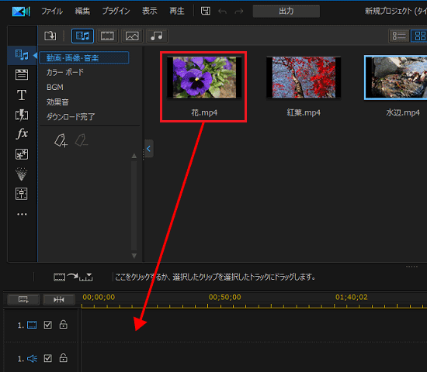Screen dimensions: 427x372
Task: Open the Transition Room lightning icon
Action: [x=22, y=115]
